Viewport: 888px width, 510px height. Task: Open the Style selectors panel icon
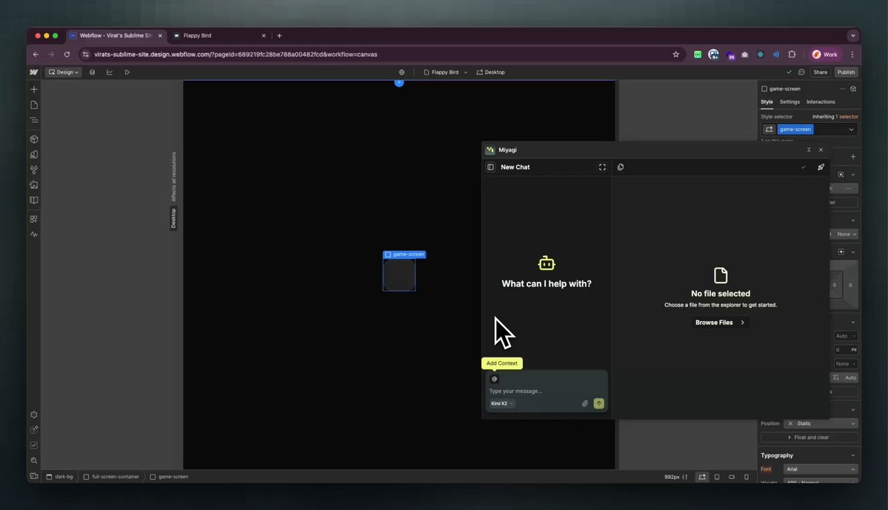(x=34, y=155)
